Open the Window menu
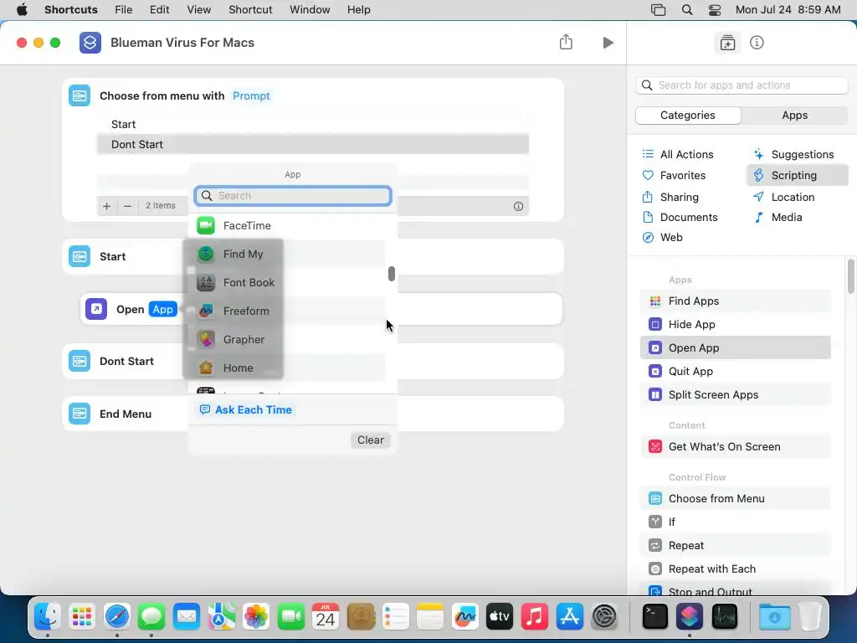The image size is (857, 643). point(310,10)
